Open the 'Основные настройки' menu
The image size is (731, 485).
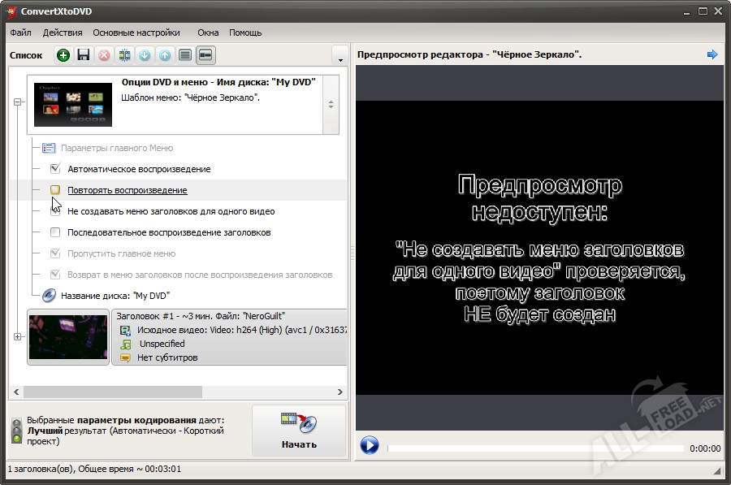point(136,32)
